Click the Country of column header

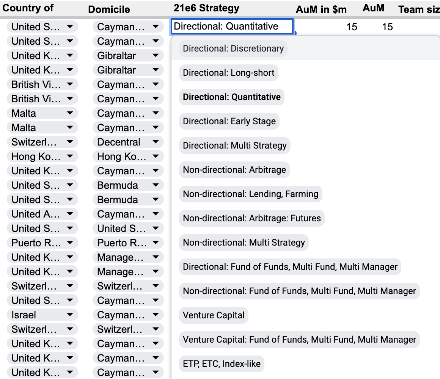[28, 8]
